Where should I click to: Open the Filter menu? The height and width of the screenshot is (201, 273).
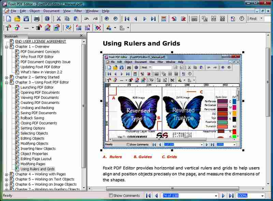pyautogui.click(x=78, y=11)
